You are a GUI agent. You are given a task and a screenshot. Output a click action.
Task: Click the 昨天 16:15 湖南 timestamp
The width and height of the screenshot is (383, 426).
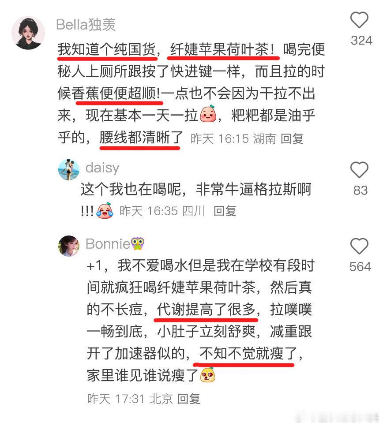click(233, 138)
